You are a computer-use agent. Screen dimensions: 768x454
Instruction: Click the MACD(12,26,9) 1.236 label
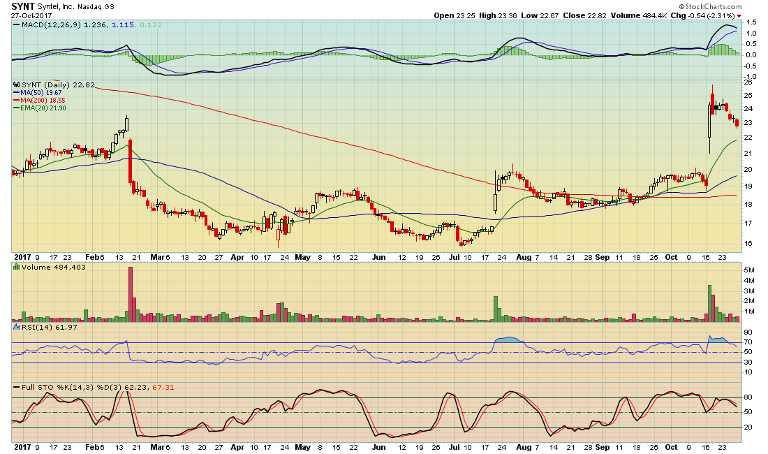click(64, 24)
